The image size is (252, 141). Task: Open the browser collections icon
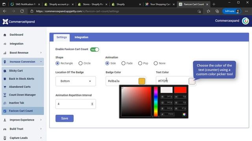tap(217, 11)
